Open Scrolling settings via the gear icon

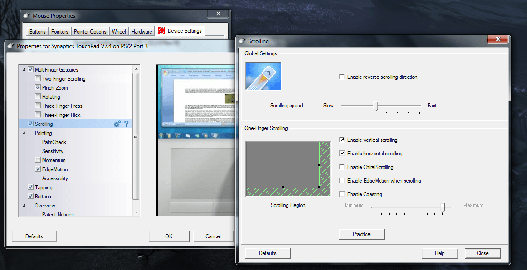[x=117, y=124]
